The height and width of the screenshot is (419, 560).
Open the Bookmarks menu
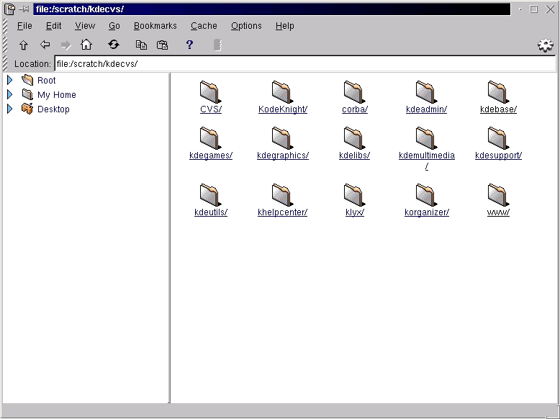tap(155, 26)
